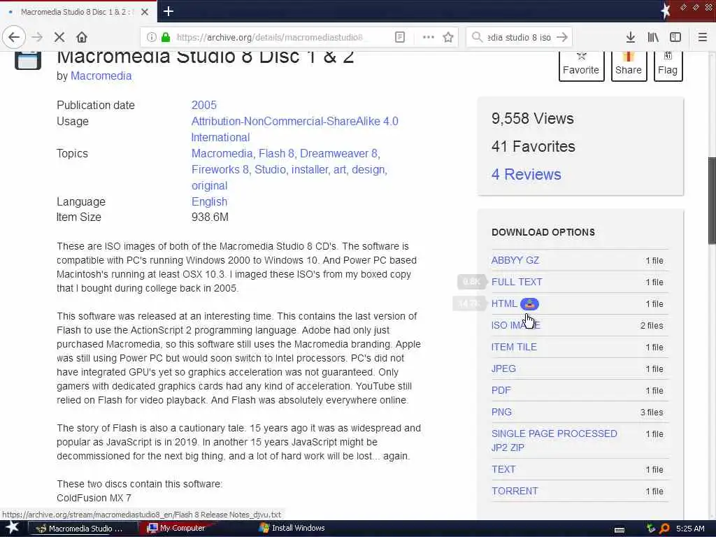
Task: Open the hamburger application menu
Action: 703,37
